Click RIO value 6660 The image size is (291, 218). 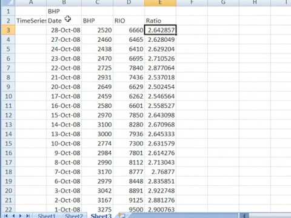129,30
